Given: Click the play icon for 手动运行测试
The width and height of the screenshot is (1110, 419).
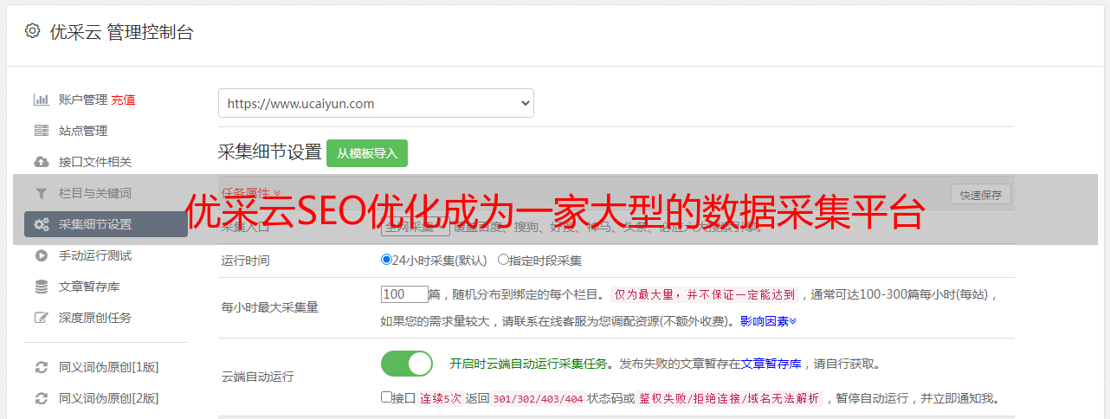Looking at the screenshot, I should pos(41,255).
